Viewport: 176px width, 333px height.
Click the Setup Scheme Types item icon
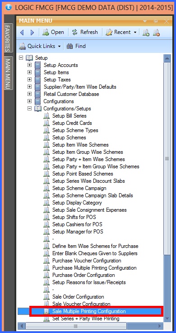[x=46, y=130]
